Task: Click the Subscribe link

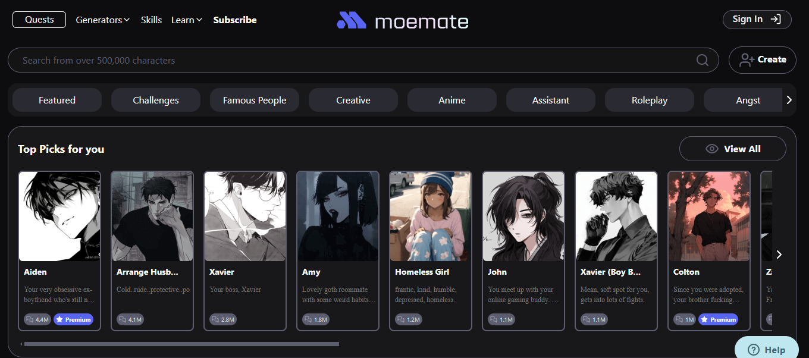Action: pyautogui.click(x=234, y=19)
